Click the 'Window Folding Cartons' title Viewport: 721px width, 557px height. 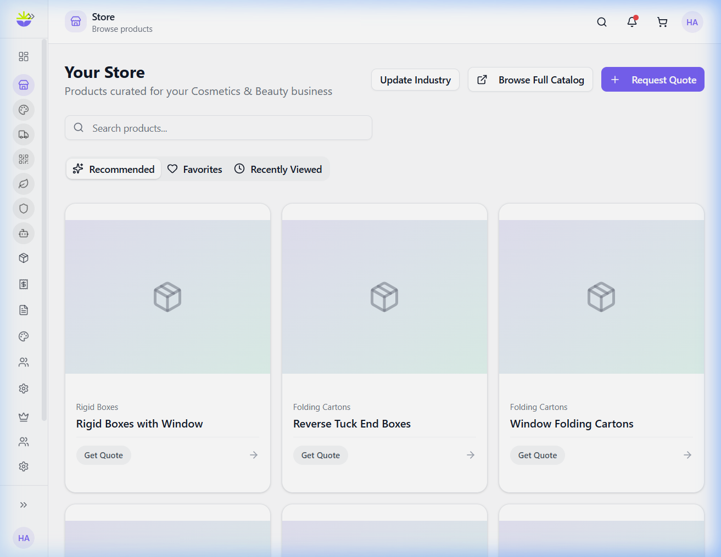[572, 424]
